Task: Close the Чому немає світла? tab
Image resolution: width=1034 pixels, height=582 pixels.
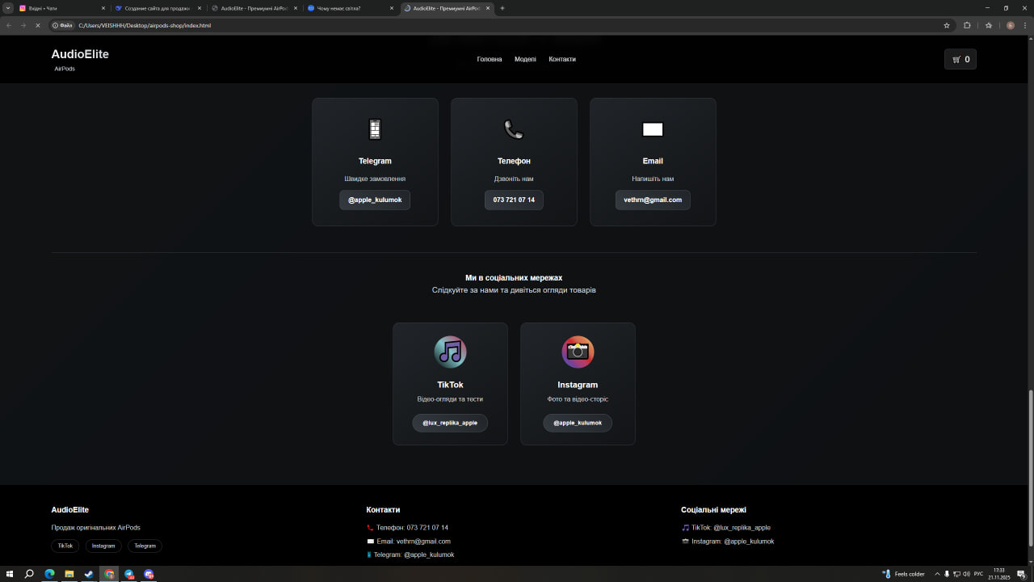Action: coord(392,8)
